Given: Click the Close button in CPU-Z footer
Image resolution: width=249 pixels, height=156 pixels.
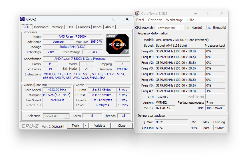Looking at the screenshot, I should click(x=122, y=126).
